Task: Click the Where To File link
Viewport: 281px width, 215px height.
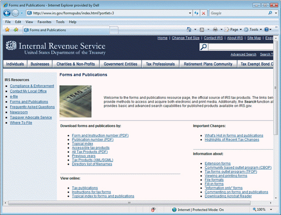Action: click(21, 123)
